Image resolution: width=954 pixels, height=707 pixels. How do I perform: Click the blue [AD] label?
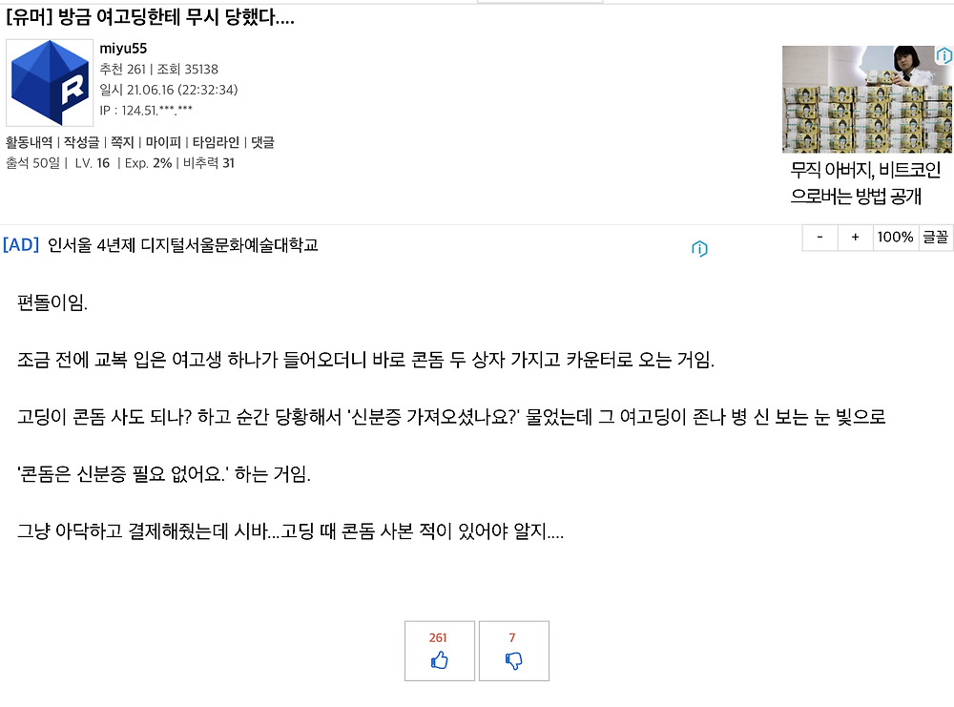pyautogui.click(x=21, y=245)
